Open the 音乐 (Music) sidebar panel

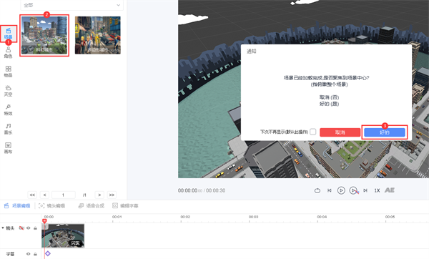[x=8, y=129]
